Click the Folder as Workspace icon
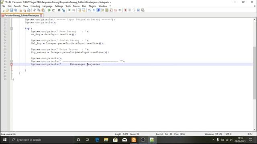Viewport: 257px width, 144px height. point(115,10)
